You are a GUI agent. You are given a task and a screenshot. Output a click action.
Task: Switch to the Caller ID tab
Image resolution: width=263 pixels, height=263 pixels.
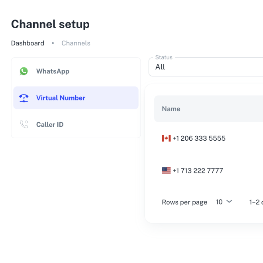click(x=76, y=124)
